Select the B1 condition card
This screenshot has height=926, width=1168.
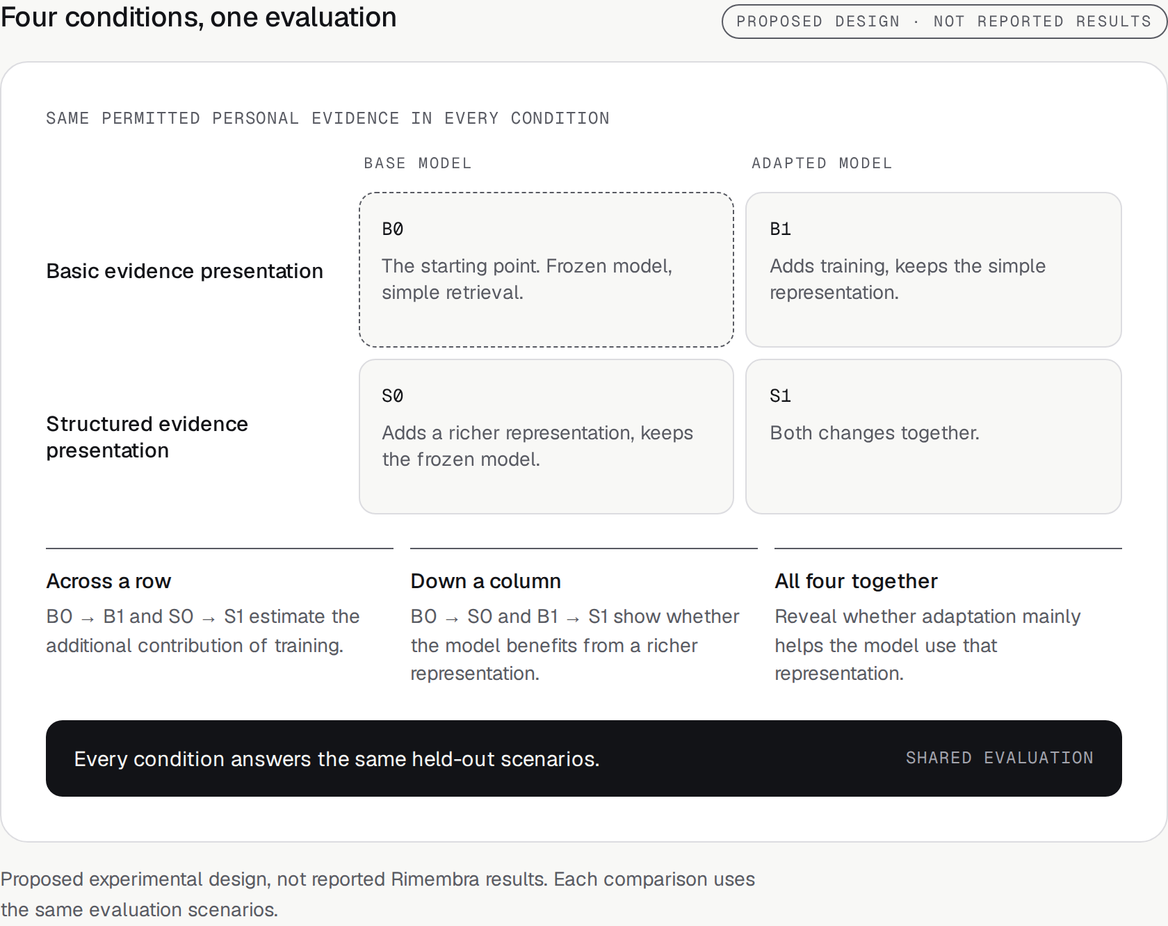934,270
